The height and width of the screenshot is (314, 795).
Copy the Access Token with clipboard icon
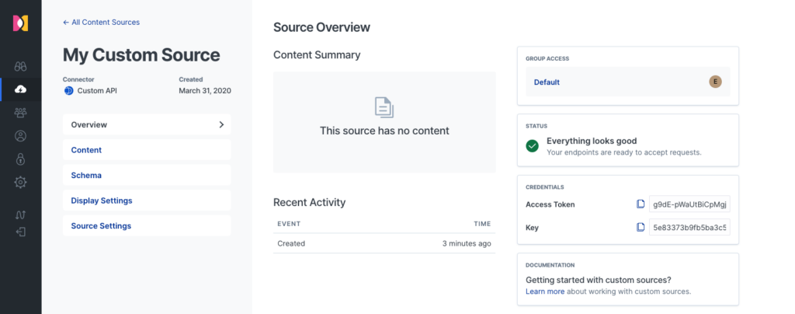click(641, 204)
